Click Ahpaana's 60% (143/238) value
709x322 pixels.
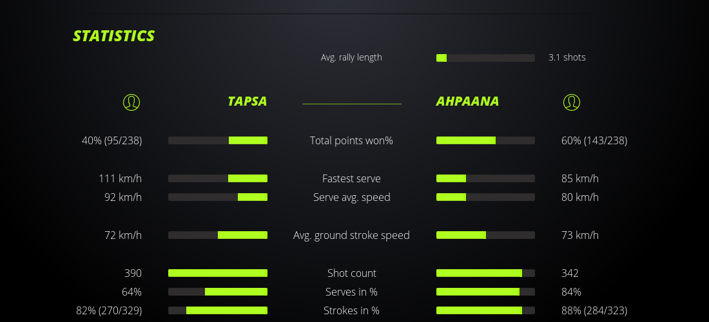[x=594, y=140]
